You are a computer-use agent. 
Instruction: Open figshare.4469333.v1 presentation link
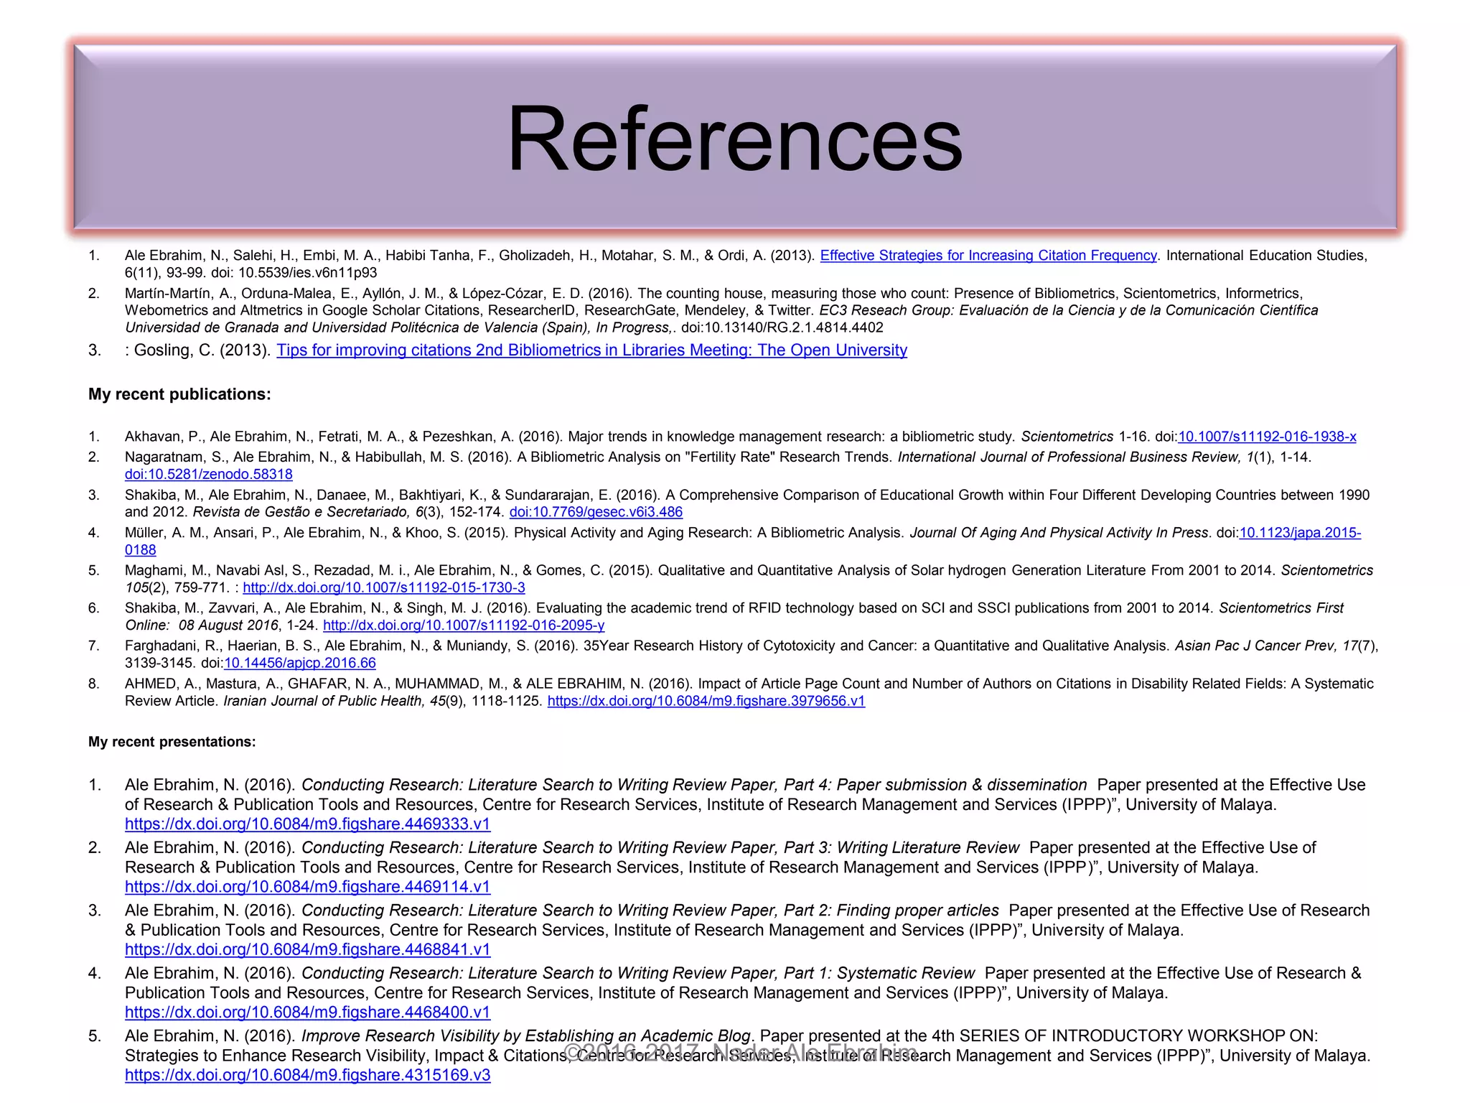tap(308, 824)
